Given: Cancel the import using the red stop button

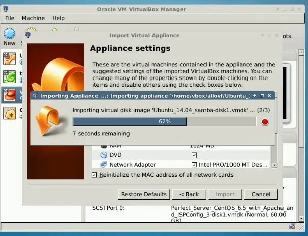Looking at the screenshot, I should click(x=265, y=122).
